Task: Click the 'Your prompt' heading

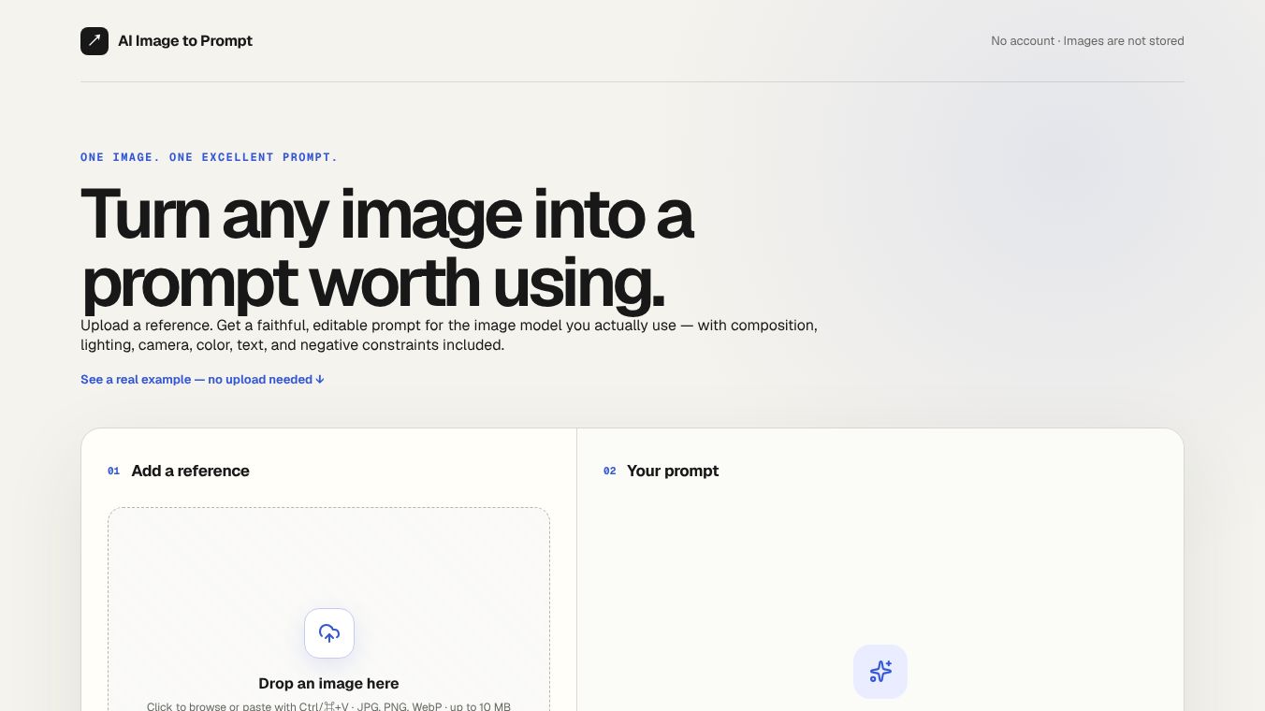Action: [x=673, y=471]
